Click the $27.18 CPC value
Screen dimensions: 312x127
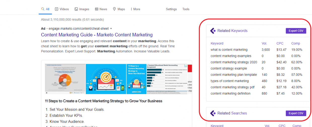281,87
